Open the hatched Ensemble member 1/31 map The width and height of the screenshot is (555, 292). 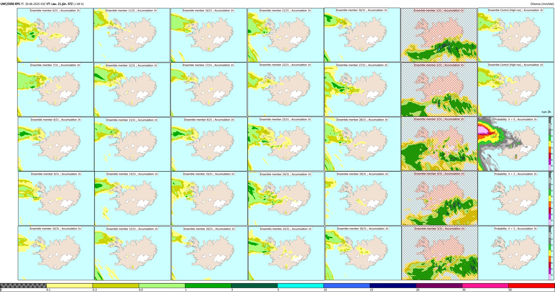(x=439, y=35)
